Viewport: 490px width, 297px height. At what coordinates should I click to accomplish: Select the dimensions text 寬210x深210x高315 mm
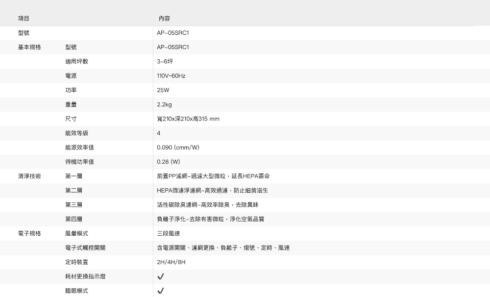pos(188,119)
